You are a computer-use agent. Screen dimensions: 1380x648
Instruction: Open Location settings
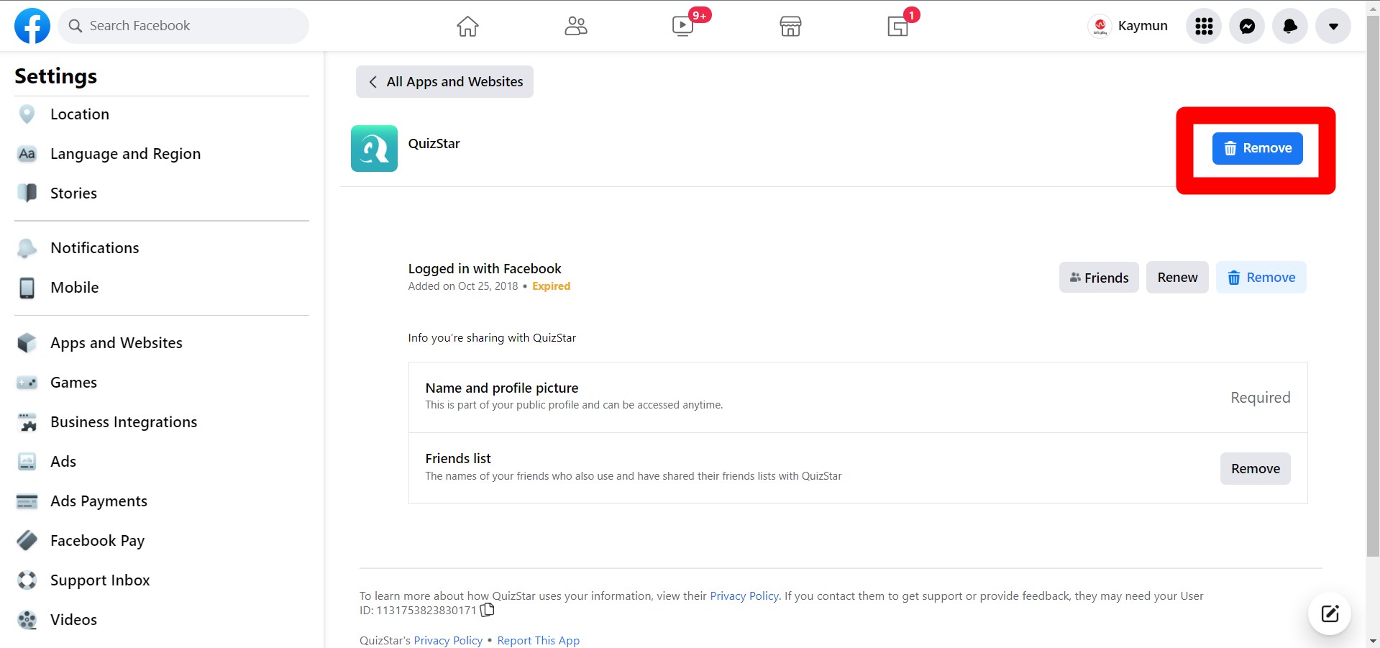[162, 114]
